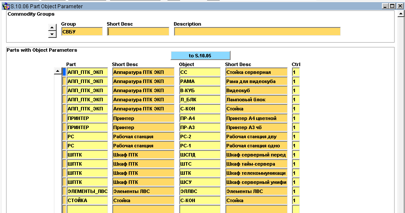This screenshot has width=405, height=213.
Task: Click the Видеокуб description cell
Action: (x=257, y=90)
